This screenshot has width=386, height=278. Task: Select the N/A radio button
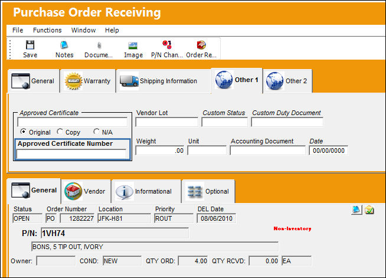(97, 132)
